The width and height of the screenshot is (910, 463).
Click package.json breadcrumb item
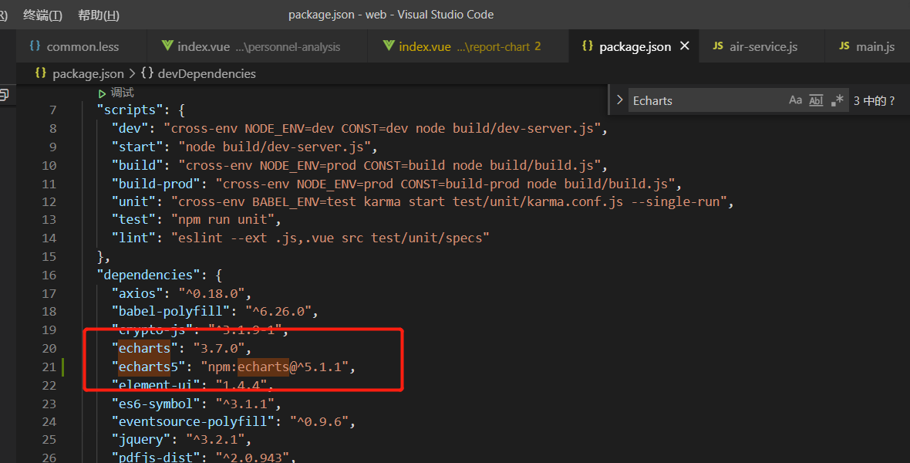(x=88, y=74)
